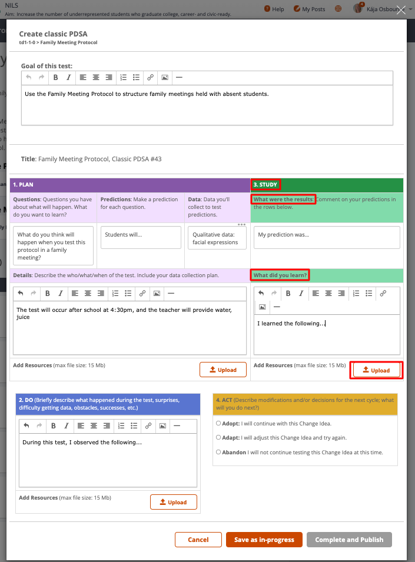The width and height of the screenshot is (415, 562).
Task: Click the 3. STUDY section header
Action: point(327,185)
